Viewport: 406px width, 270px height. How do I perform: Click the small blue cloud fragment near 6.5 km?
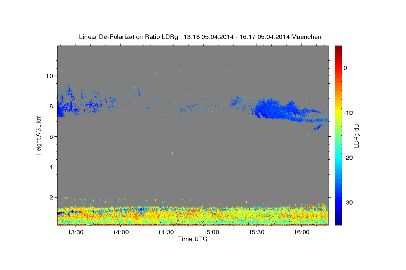pyautogui.click(x=318, y=127)
